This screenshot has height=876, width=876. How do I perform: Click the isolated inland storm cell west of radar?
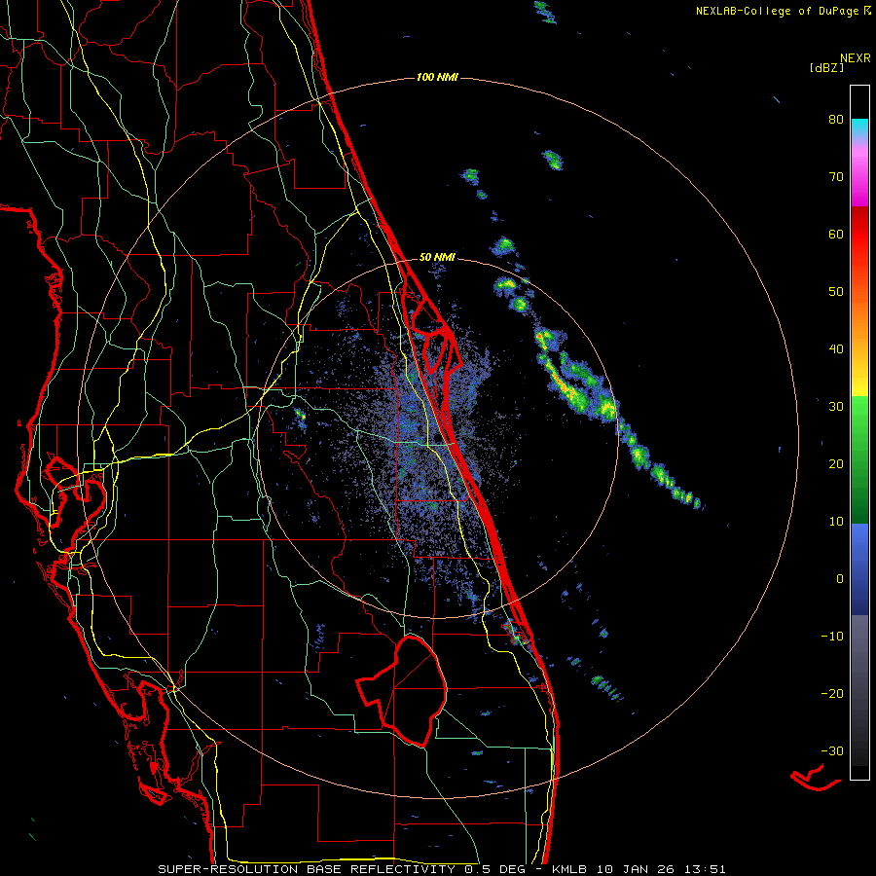click(301, 416)
